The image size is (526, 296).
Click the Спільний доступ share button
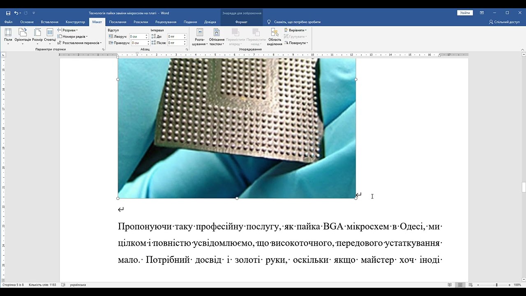pyautogui.click(x=504, y=22)
